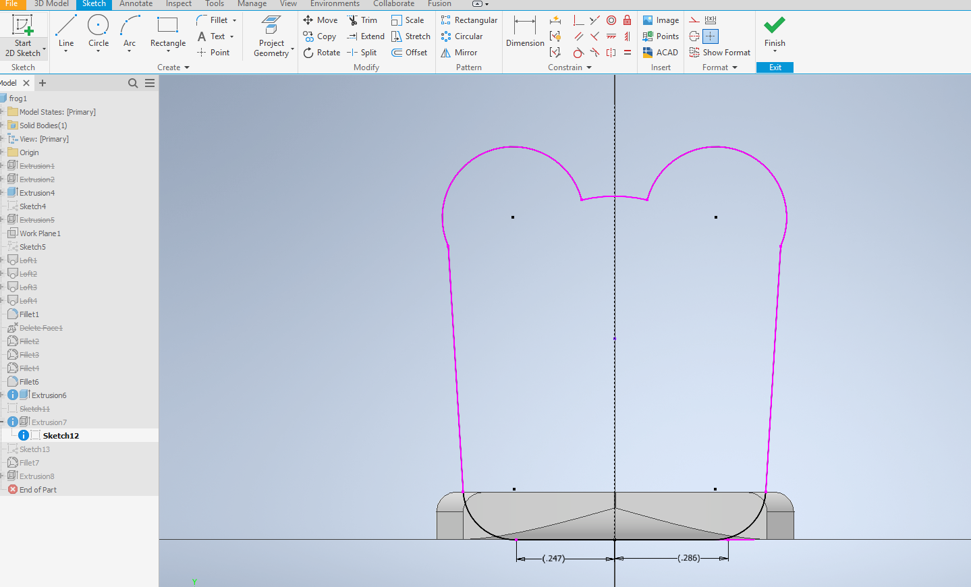This screenshot has width=971, height=587.
Task: Select the Concentric constraint icon
Action: click(x=611, y=20)
